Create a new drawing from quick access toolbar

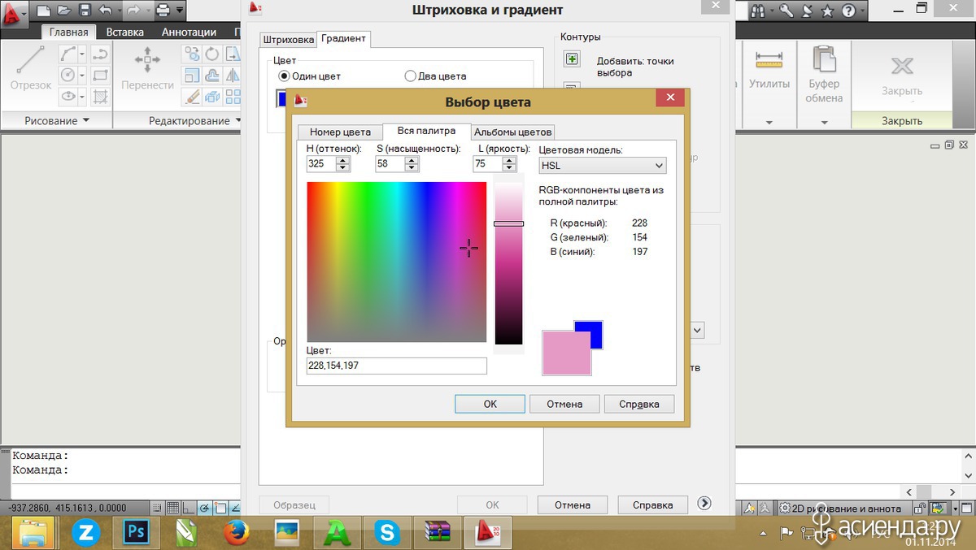point(44,11)
